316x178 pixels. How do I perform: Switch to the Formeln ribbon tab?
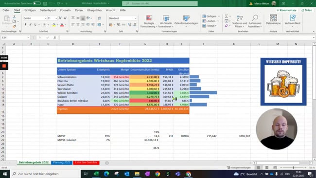pos(65,10)
